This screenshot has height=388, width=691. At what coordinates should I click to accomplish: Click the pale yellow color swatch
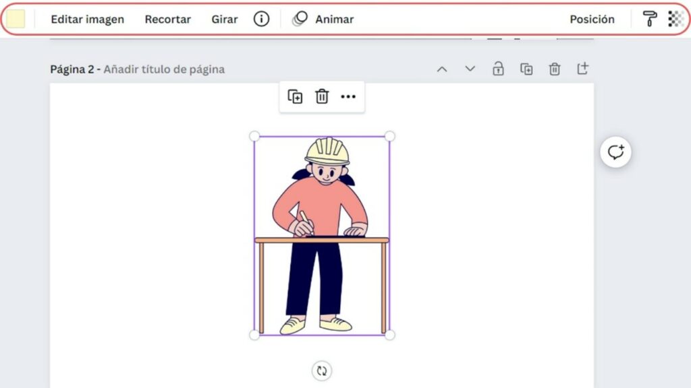point(16,19)
